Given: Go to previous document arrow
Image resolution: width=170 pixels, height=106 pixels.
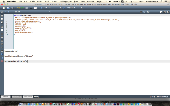Looking at the screenshot, I should click(6, 12).
